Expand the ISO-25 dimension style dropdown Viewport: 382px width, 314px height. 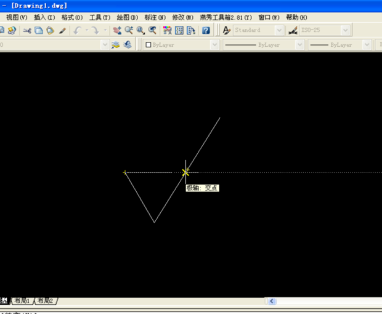[x=345, y=30]
